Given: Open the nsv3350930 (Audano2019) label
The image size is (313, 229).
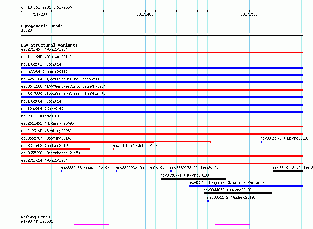Looking at the screenshot, I should 140,168.
